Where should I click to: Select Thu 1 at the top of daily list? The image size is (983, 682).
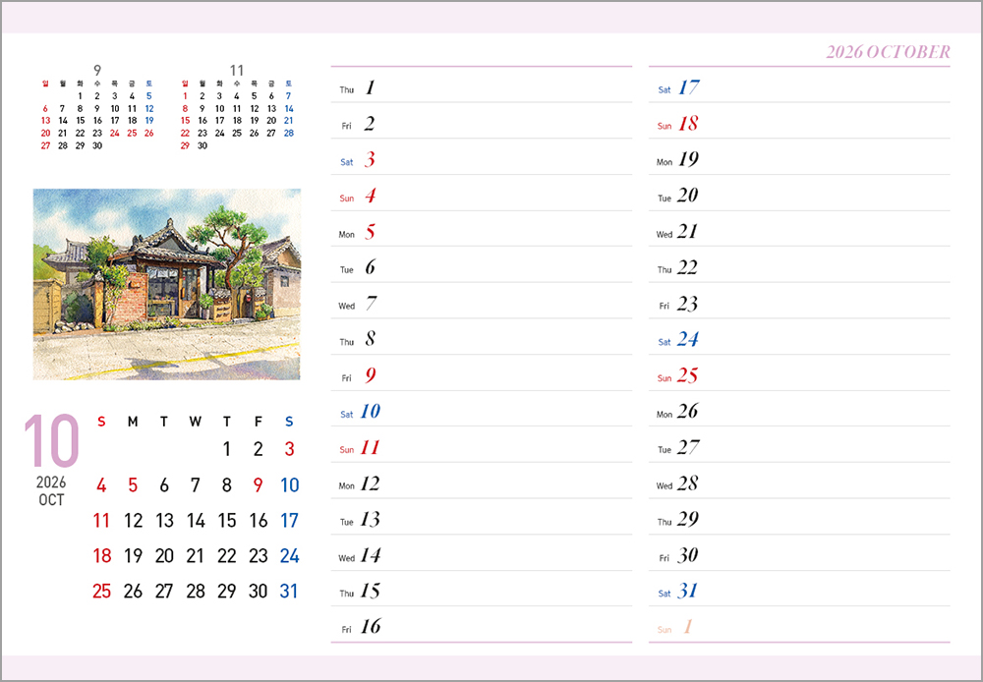(x=360, y=87)
